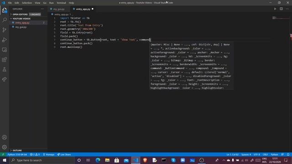Change end of line sequence CRLF

tap(265, 154)
